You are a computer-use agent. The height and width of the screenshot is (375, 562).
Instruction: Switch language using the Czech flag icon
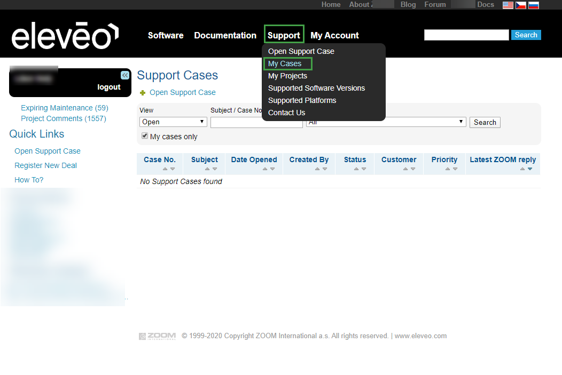pyautogui.click(x=520, y=5)
